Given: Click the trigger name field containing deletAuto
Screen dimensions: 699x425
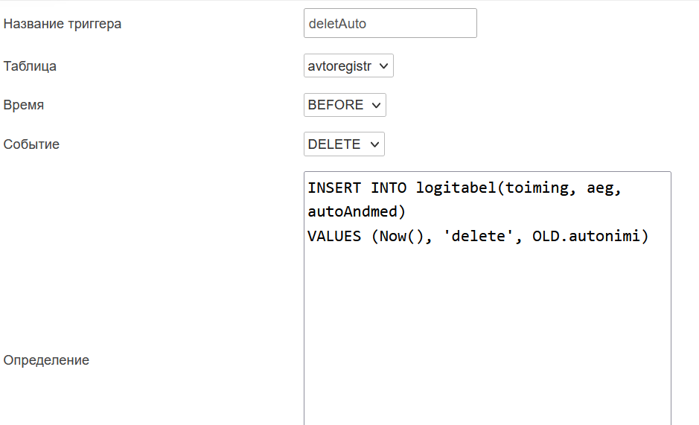Looking at the screenshot, I should coord(390,23).
